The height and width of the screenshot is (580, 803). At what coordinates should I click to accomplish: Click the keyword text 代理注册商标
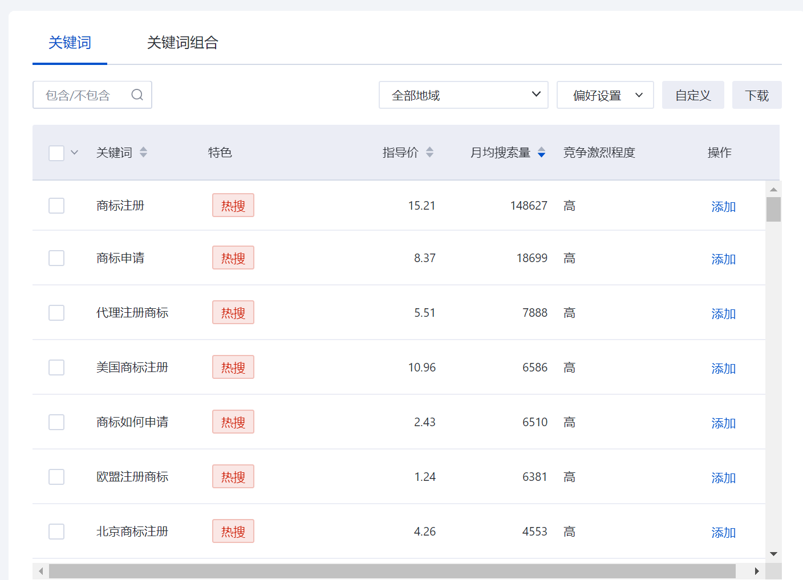[x=132, y=313]
